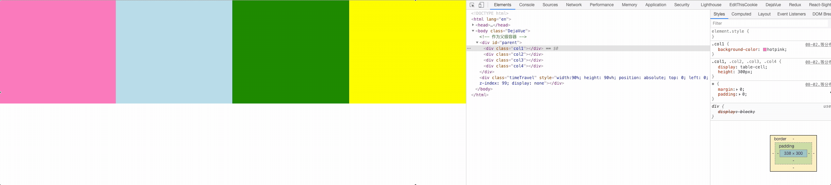Click the Filter styles input field

coord(769,23)
